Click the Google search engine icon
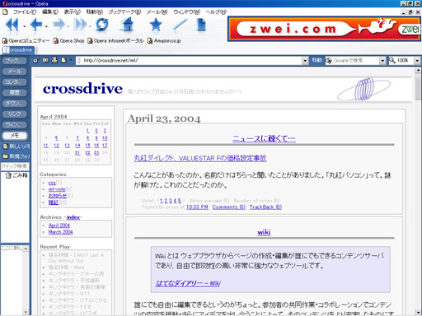This screenshot has height=316, width=422. pos(329,60)
